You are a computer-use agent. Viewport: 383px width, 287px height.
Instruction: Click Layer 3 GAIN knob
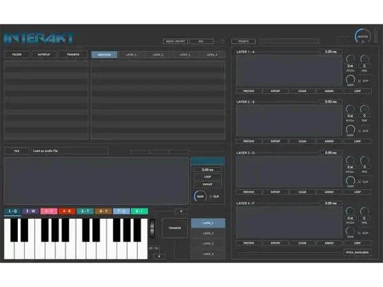coord(350,180)
